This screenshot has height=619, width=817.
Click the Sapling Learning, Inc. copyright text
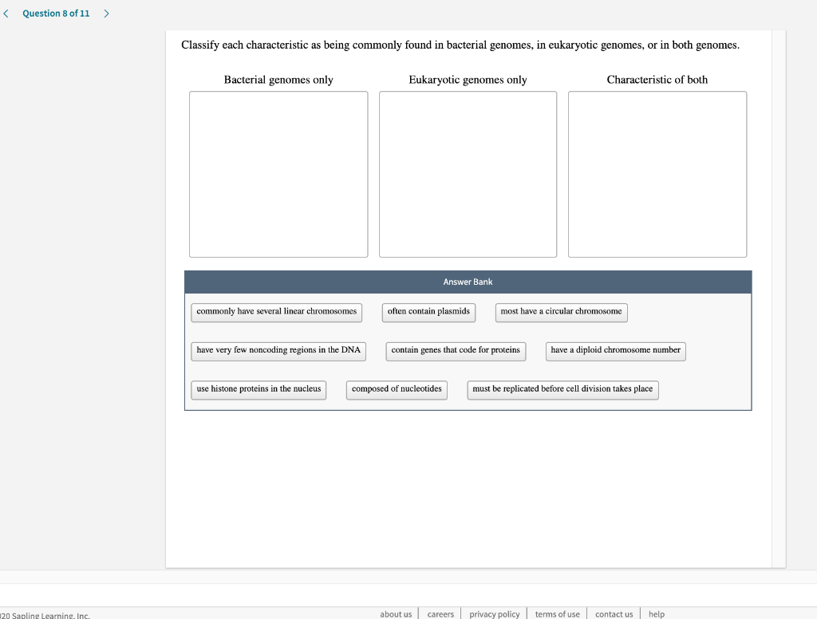point(45,615)
